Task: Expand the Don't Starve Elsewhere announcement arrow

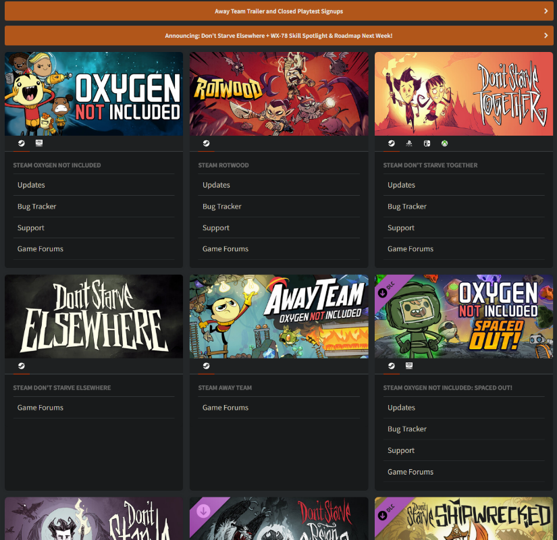Action: pos(546,36)
